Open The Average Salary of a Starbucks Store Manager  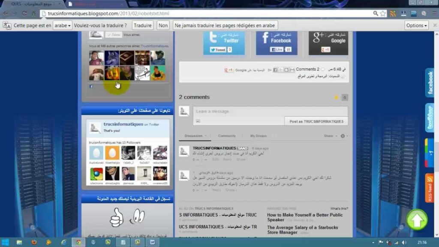302,230
